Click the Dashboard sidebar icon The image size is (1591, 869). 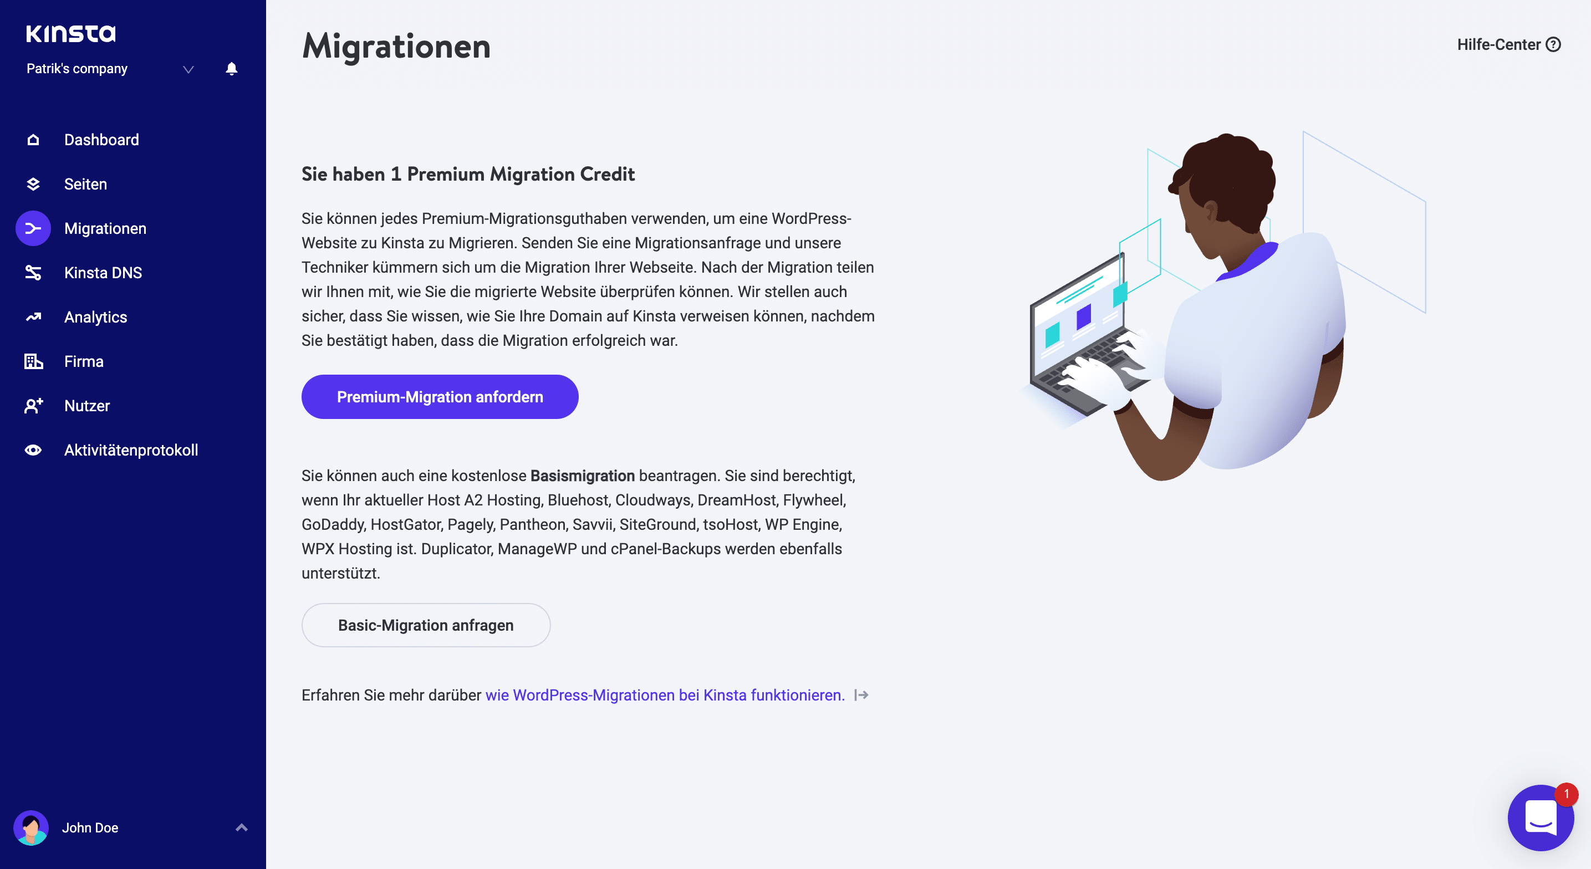tap(32, 139)
